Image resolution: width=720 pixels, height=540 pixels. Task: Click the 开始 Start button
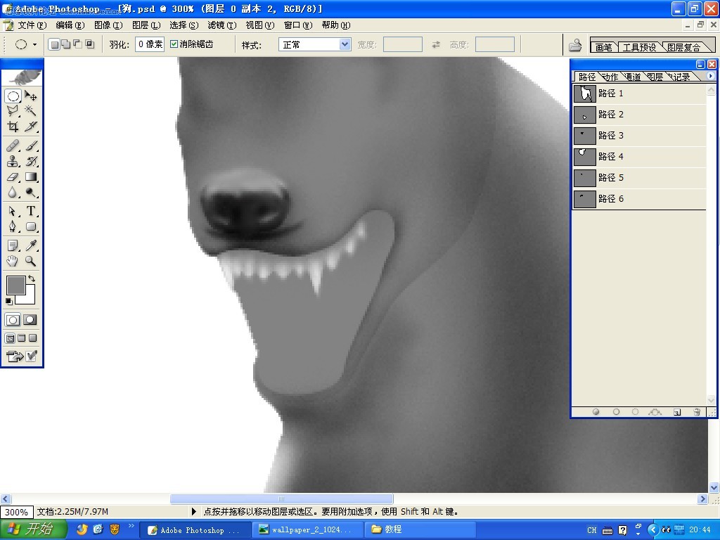34,529
